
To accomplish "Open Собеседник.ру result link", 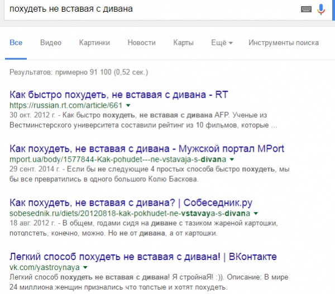I will point(131,203).
